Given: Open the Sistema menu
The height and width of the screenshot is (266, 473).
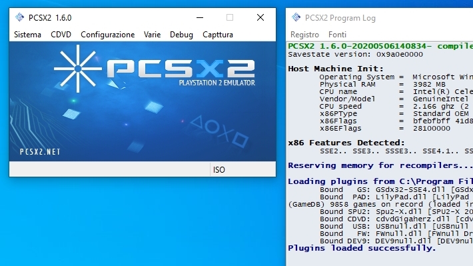Looking at the screenshot, I should click(x=27, y=35).
